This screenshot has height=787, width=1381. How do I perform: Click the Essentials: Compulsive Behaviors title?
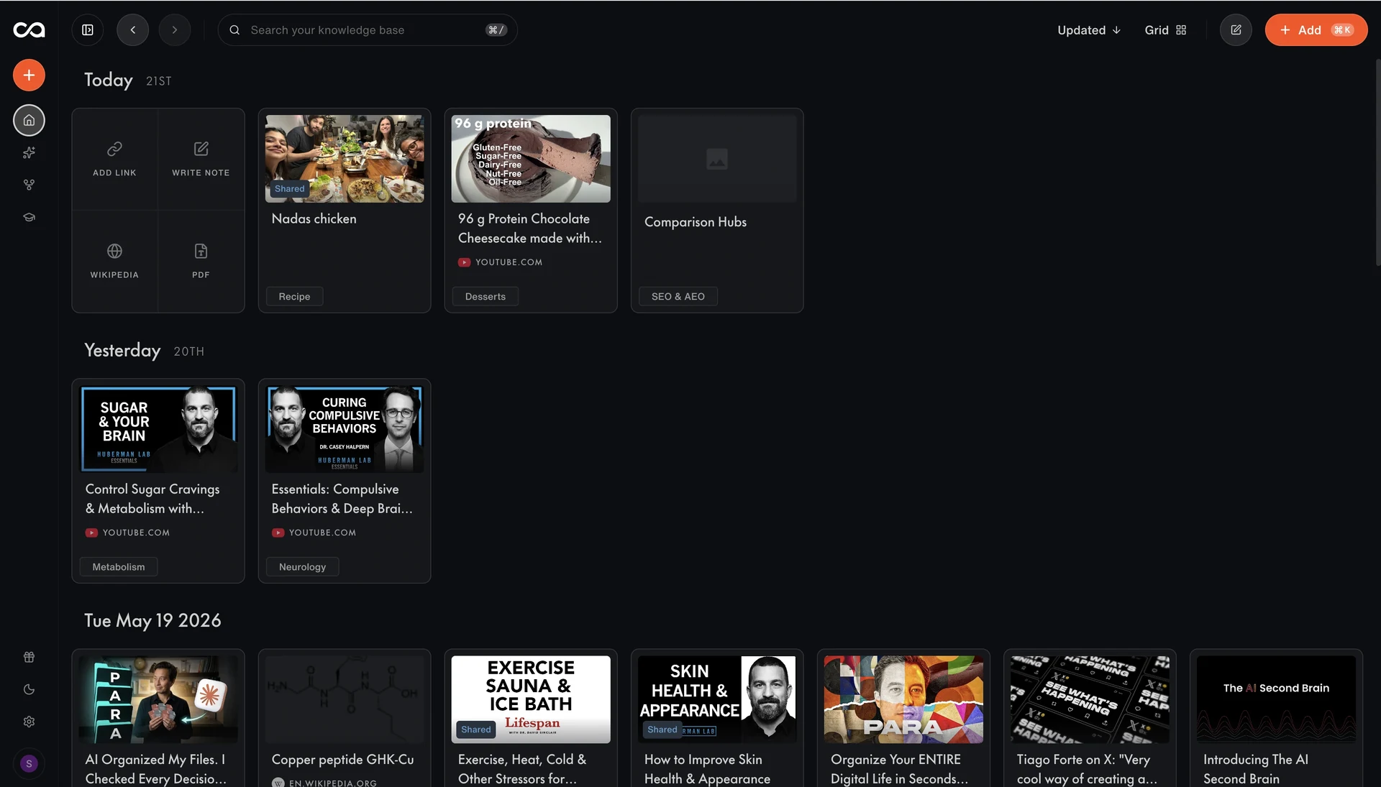pyautogui.click(x=342, y=499)
